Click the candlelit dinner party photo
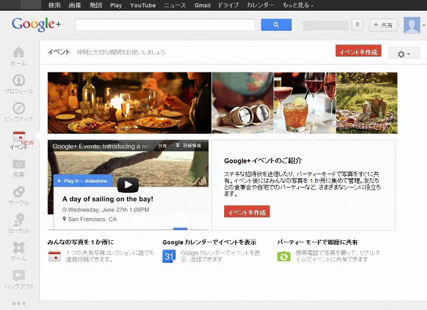The width and height of the screenshot is (427, 310). (129, 102)
